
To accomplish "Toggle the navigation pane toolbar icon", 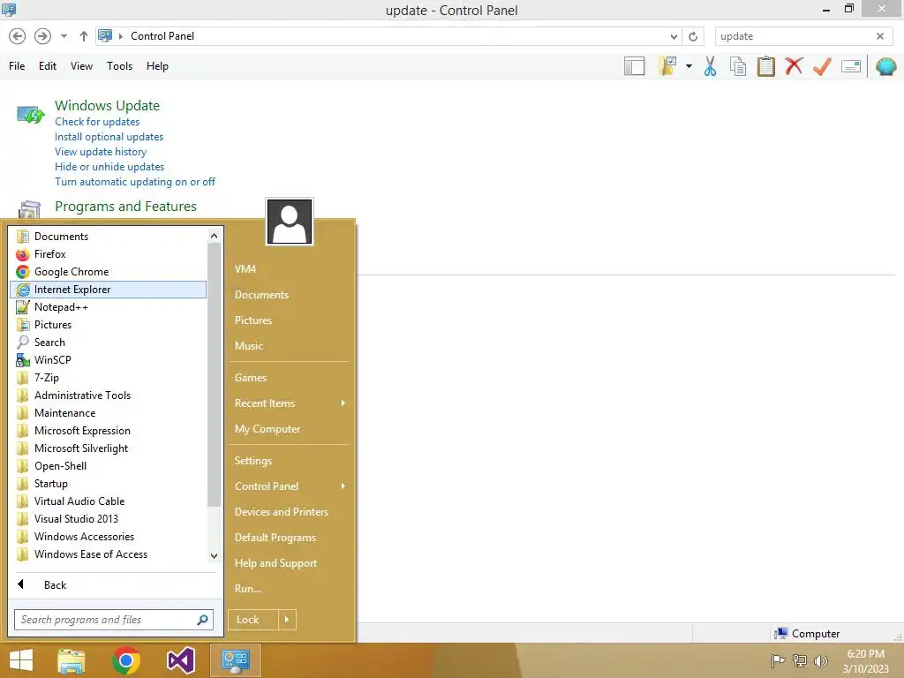I will (x=634, y=66).
